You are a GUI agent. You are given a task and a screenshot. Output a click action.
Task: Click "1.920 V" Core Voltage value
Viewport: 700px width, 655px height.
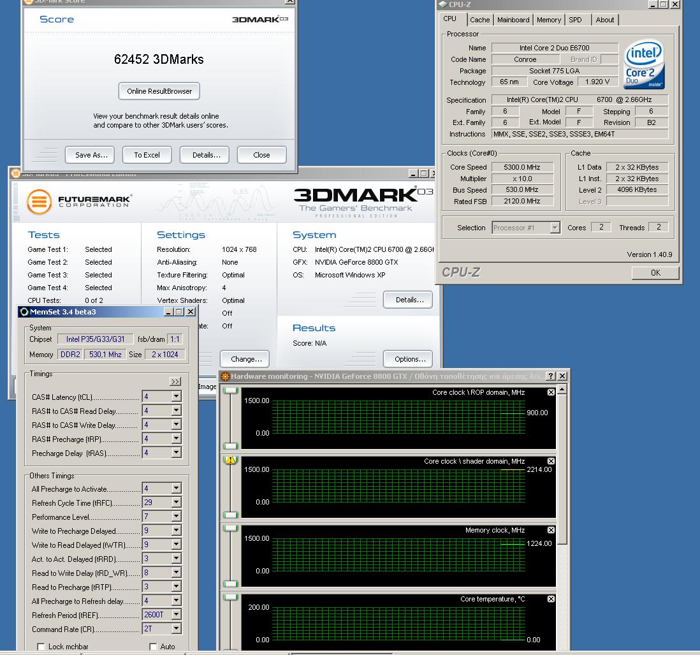click(597, 82)
